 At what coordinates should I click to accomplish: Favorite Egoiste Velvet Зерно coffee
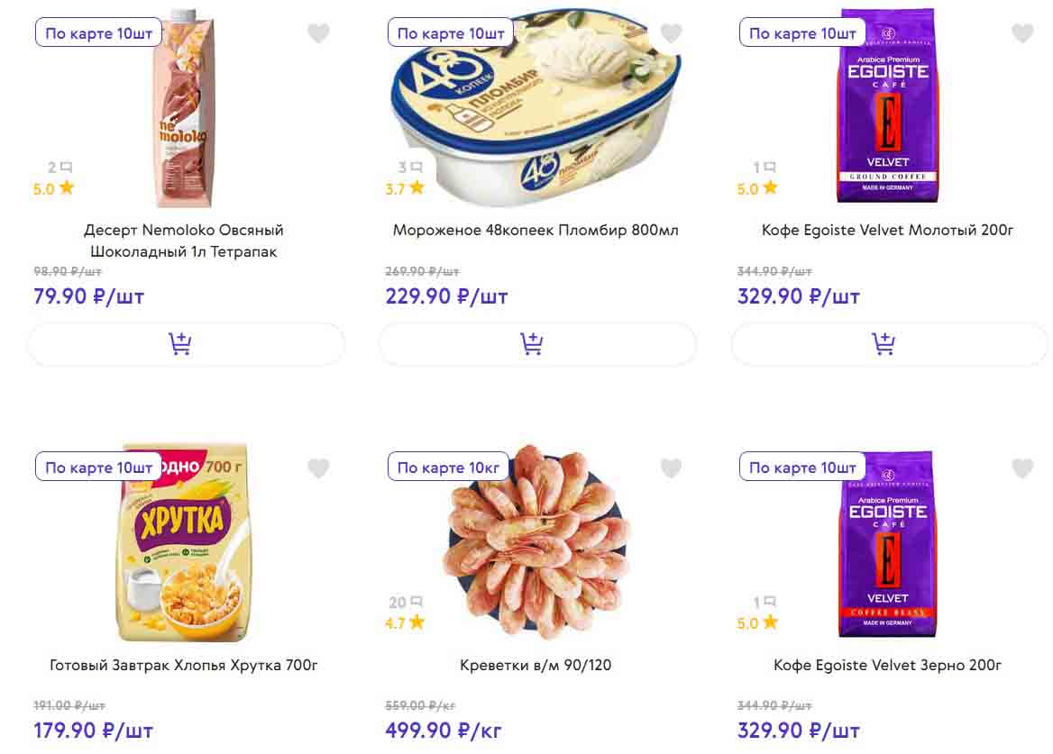pyautogui.click(x=1022, y=468)
